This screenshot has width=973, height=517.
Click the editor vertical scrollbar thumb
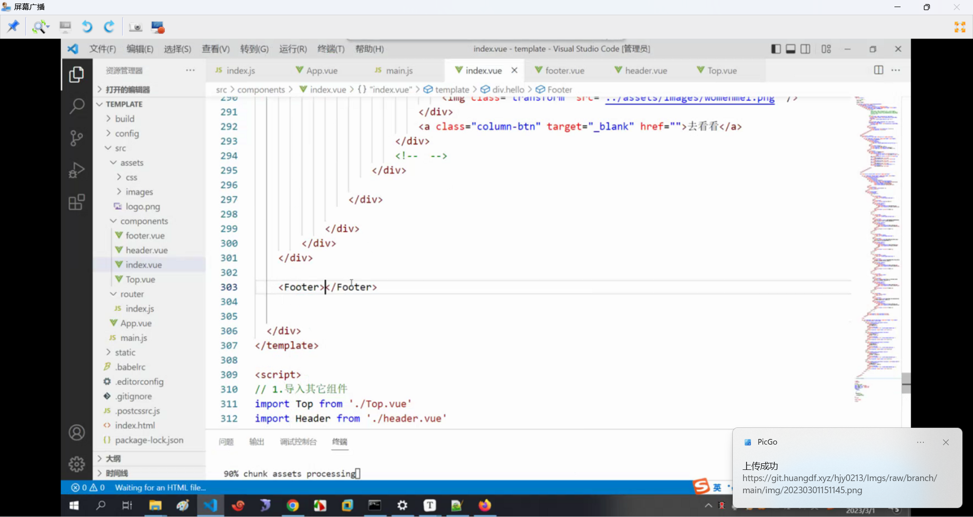click(906, 383)
